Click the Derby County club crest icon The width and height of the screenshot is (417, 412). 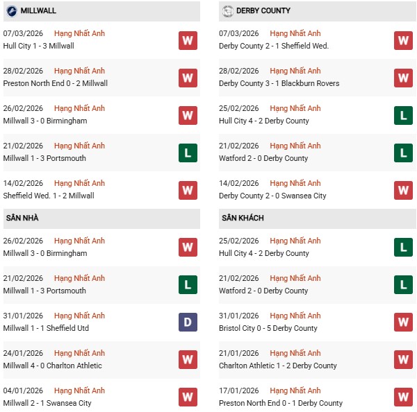click(227, 11)
